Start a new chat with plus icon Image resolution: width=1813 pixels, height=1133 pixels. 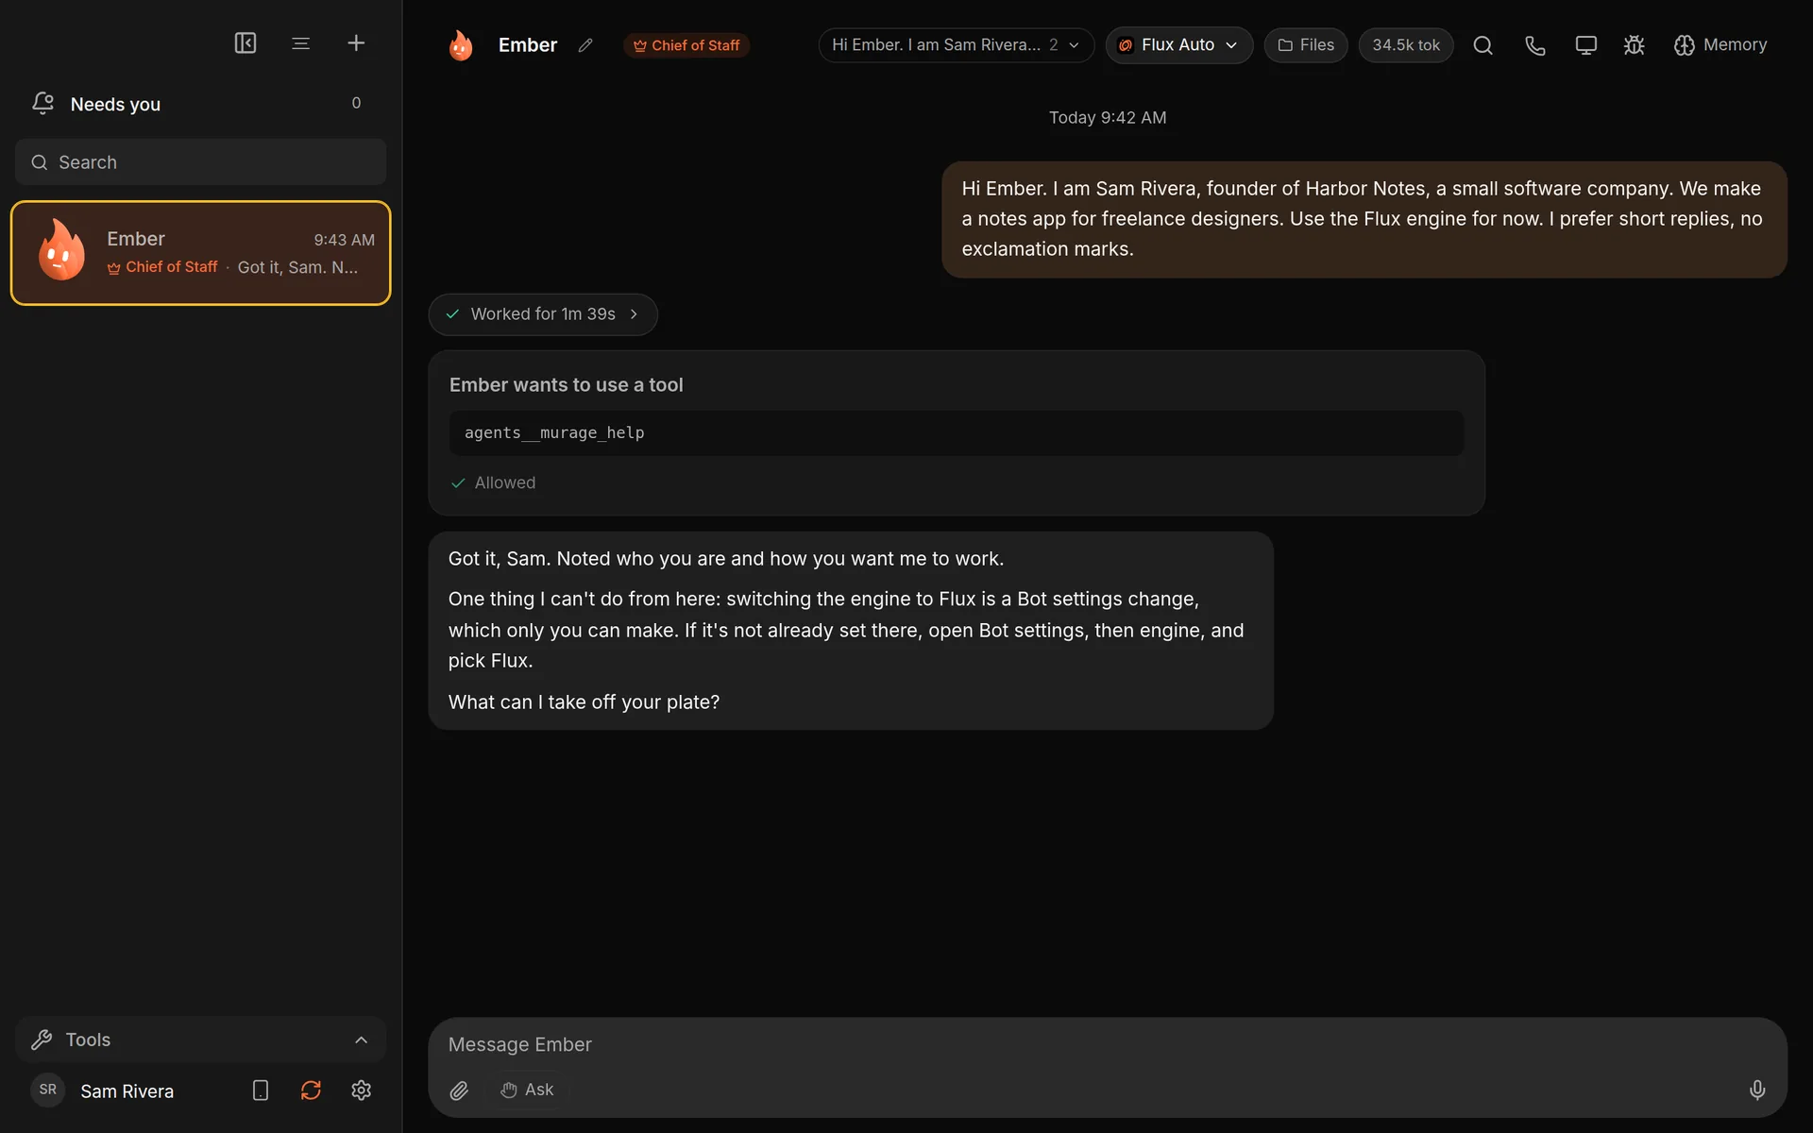pos(356,43)
